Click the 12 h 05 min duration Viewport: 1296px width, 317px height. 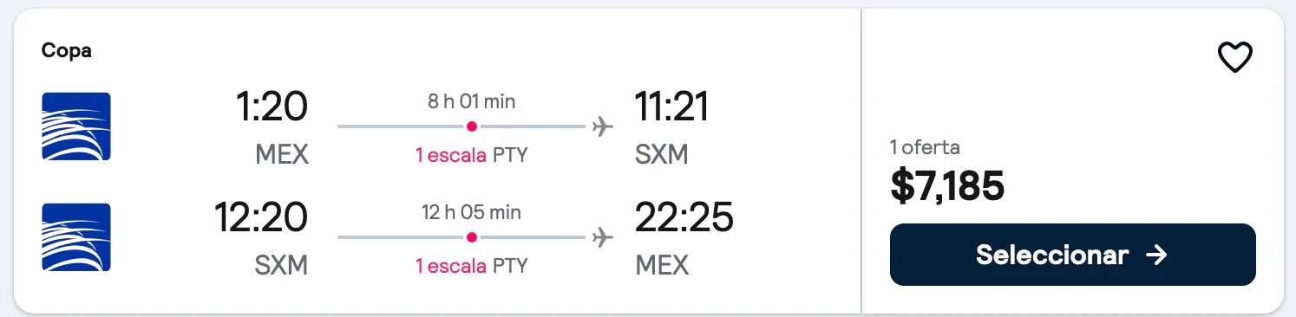[x=472, y=212]
